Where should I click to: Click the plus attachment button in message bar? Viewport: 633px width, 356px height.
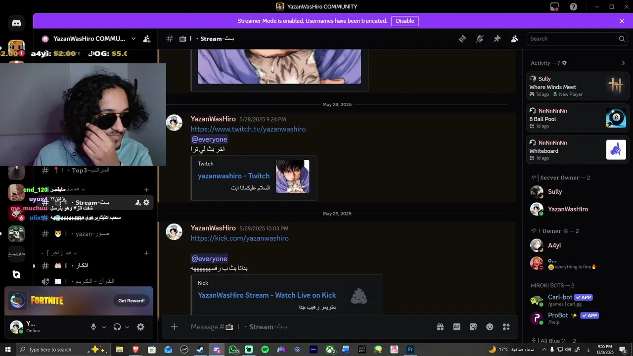174,327
